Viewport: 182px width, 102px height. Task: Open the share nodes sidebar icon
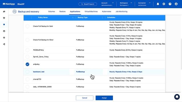pyautogui.click(x=4, y=44)
